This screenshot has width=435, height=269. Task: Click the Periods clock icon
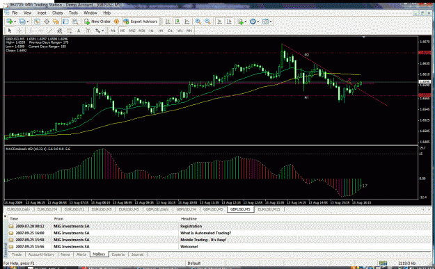[253, 22]
